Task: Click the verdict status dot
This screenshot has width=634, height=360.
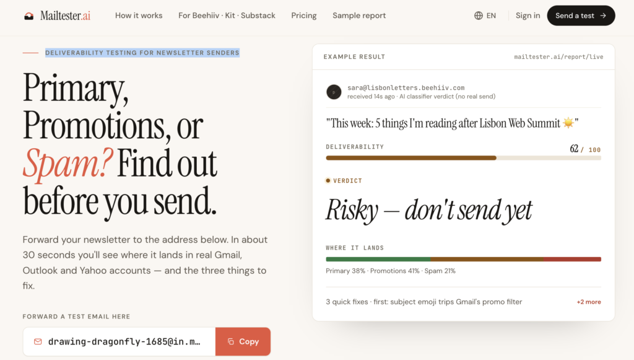Action: pos(328,180)
